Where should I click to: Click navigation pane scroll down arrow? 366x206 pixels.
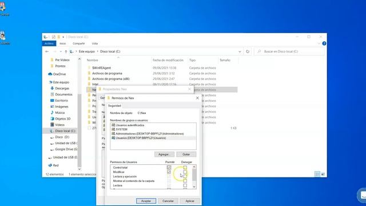click(79, 169)
